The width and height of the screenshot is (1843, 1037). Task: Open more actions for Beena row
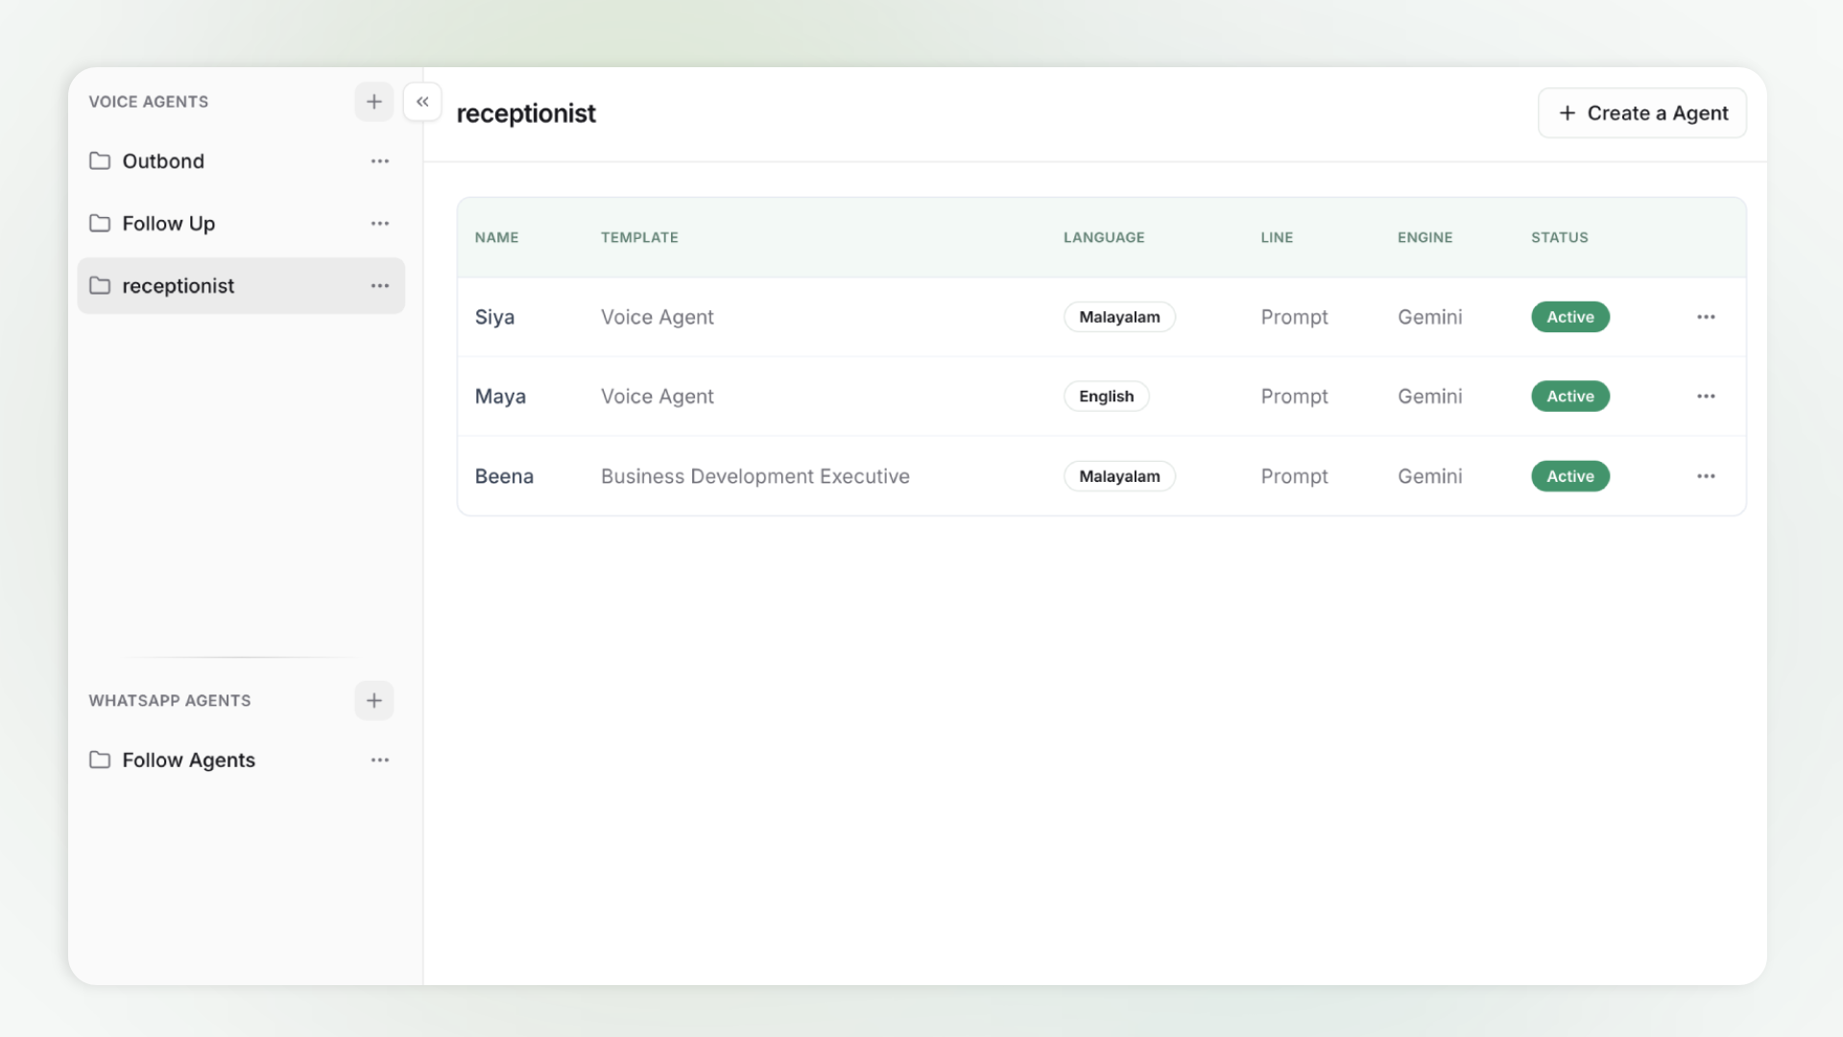[1706, 476]
